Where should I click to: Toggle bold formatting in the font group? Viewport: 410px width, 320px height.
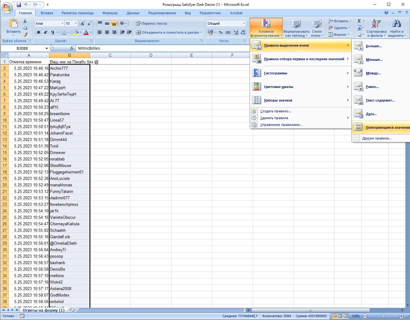coord(39,32)
